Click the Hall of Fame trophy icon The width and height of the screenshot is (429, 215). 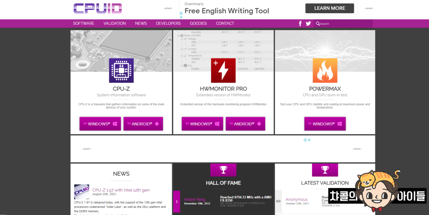pos(223,170)
